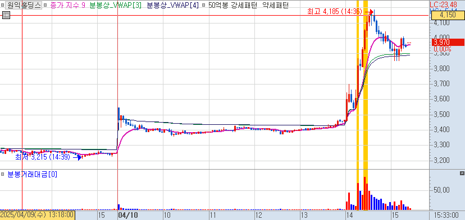This screenshot has height=220, width=465.
Task: Click the 04/10 date on time axis
Action: [x=127, y=214]
